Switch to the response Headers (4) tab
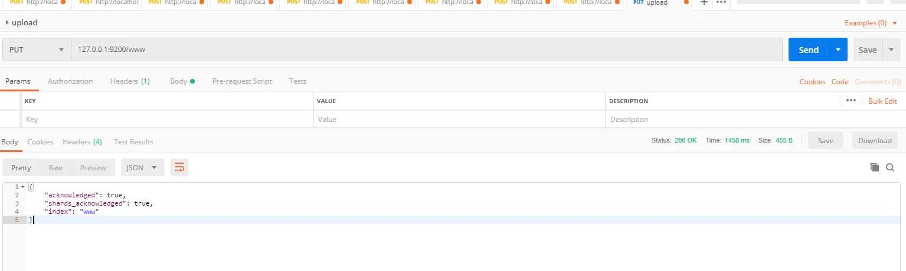This screenshot has height=271, width=906. click(x=82, y=142)
